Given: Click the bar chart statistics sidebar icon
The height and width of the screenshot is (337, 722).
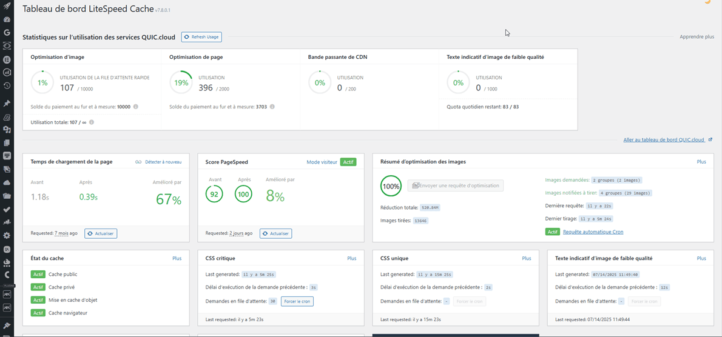Looking at the screenshot, I should pyautogui.click(x=7, y=73).
